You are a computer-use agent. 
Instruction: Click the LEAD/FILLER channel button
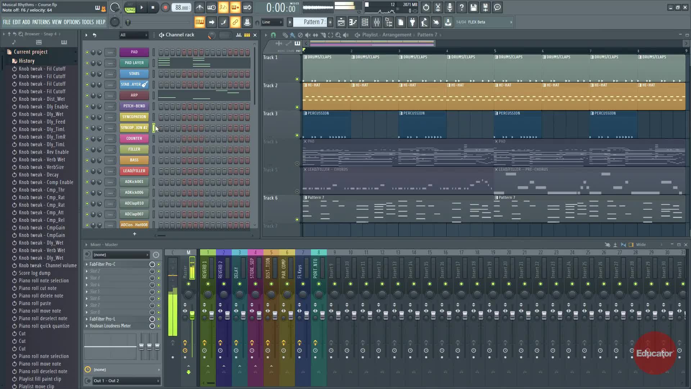(134, 171)
